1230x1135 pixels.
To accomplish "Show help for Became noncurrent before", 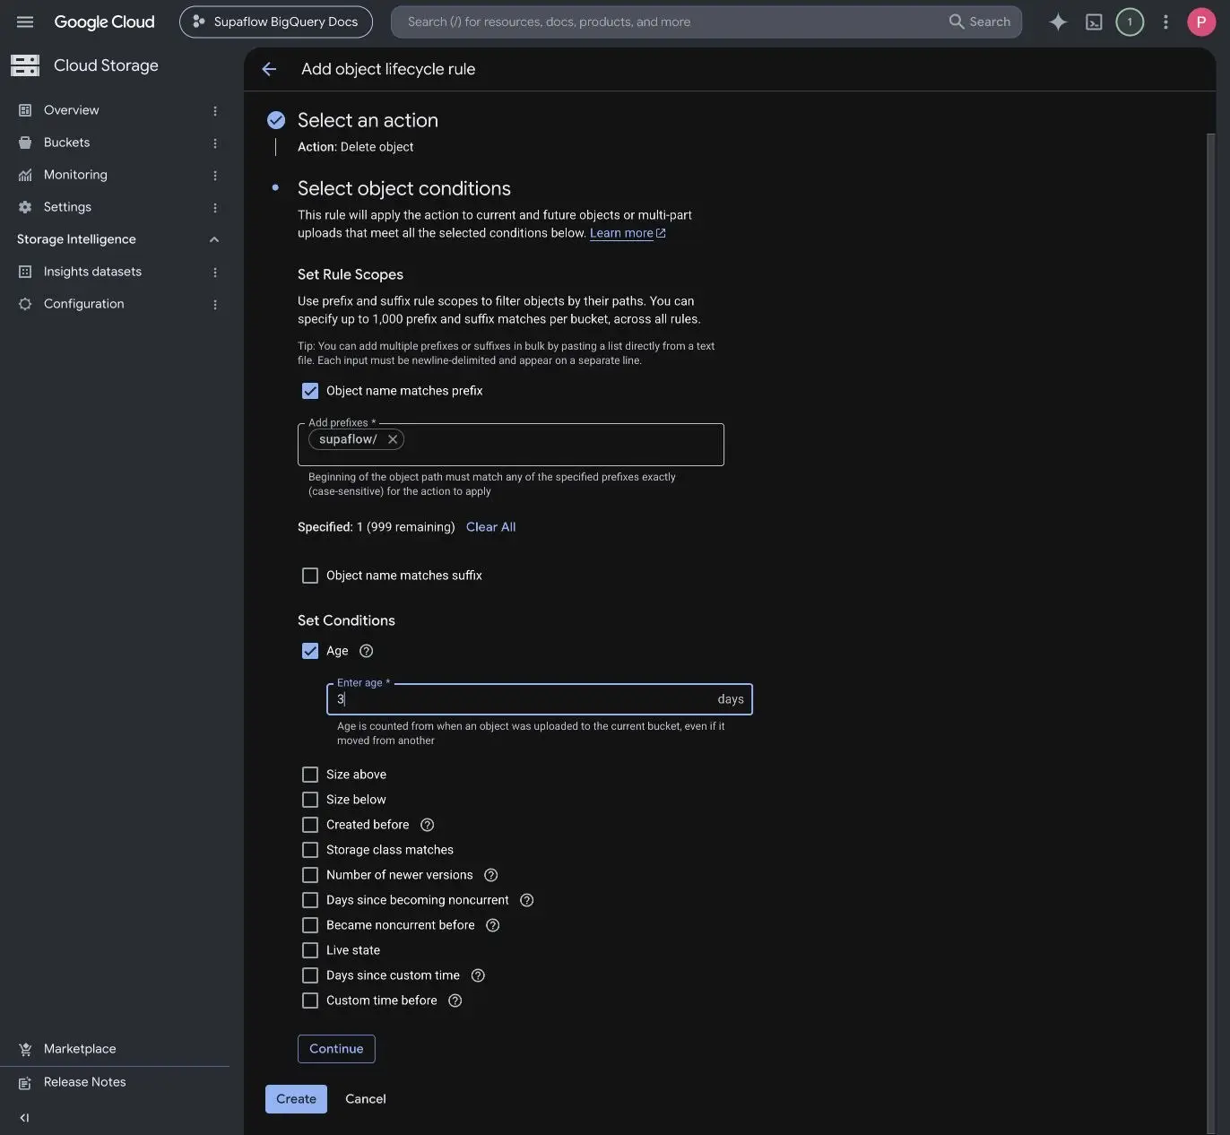I will coord(492,925).
